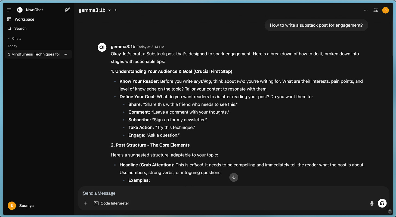
Task: Click the 'Today at 3:14 PM' timestamp
Action: 150,47
